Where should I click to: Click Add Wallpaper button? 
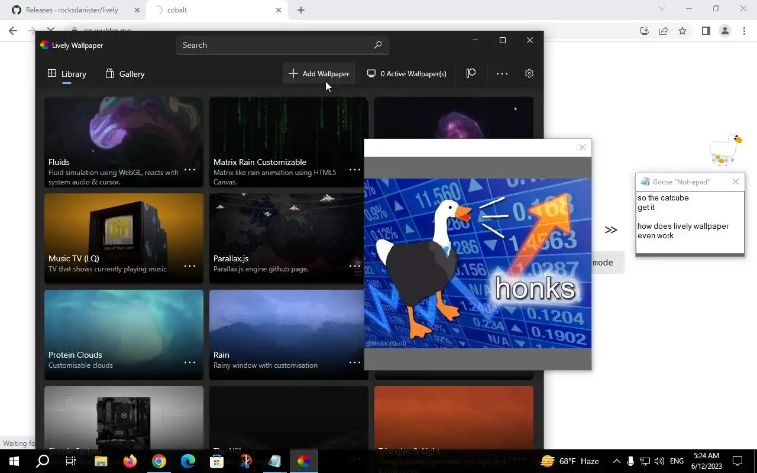319,73
